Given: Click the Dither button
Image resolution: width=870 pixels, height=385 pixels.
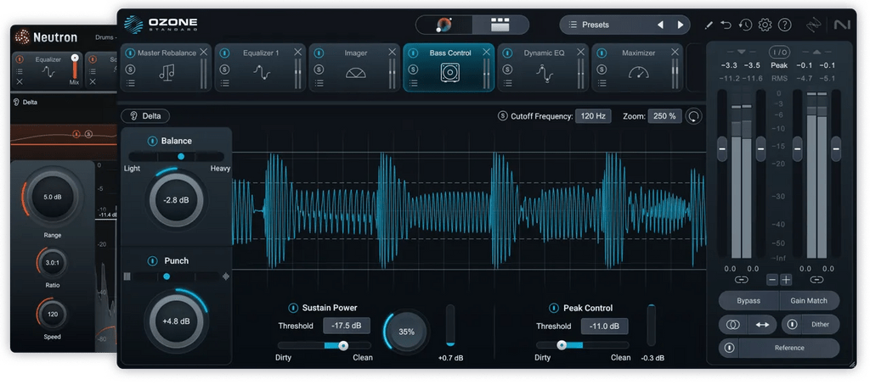Looking at the screenshot, I should (x=820, y=324).
